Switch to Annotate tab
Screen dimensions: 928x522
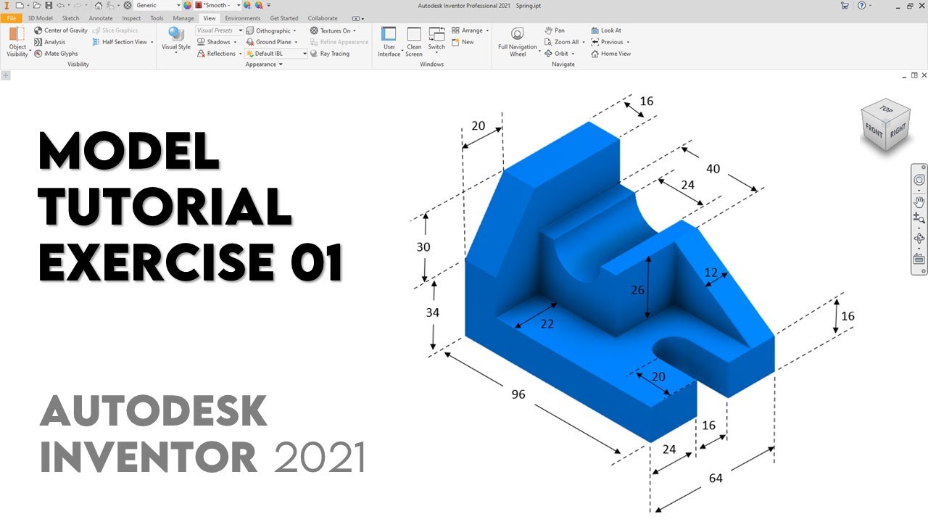pyautogui.click(x=101, y=18)
